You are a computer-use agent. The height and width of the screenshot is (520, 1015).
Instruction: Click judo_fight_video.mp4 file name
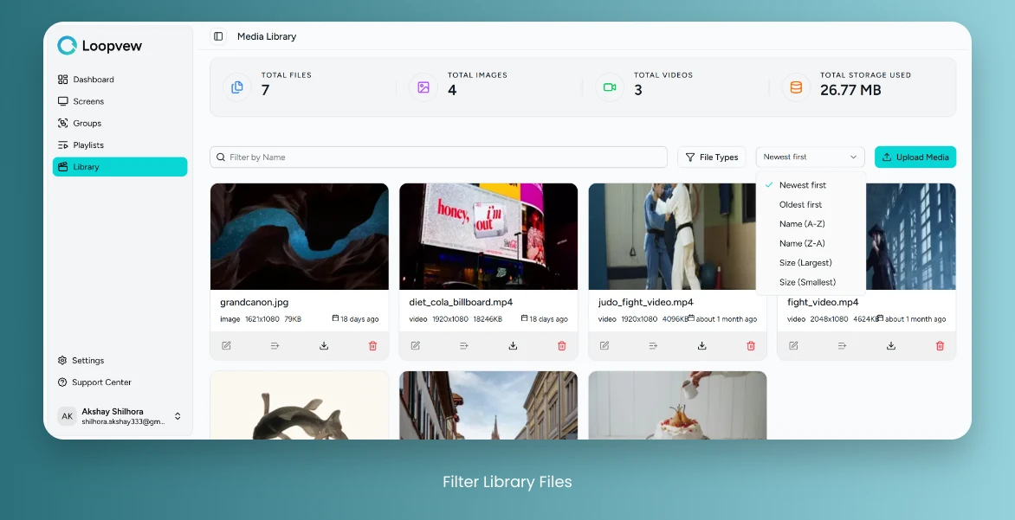tap(645, 302)
